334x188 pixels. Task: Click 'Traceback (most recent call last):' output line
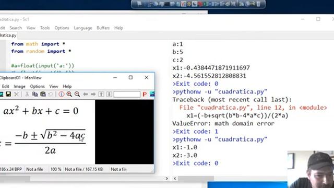tap(232, 100)
